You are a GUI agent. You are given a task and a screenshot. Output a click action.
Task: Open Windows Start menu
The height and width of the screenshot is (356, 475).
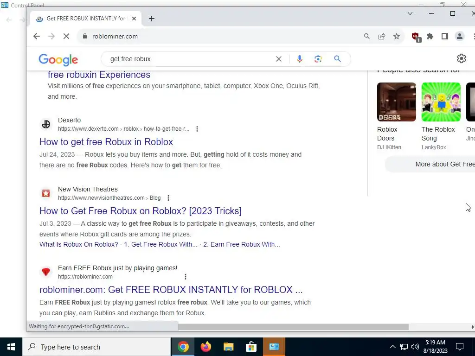[x=11, y=347]
